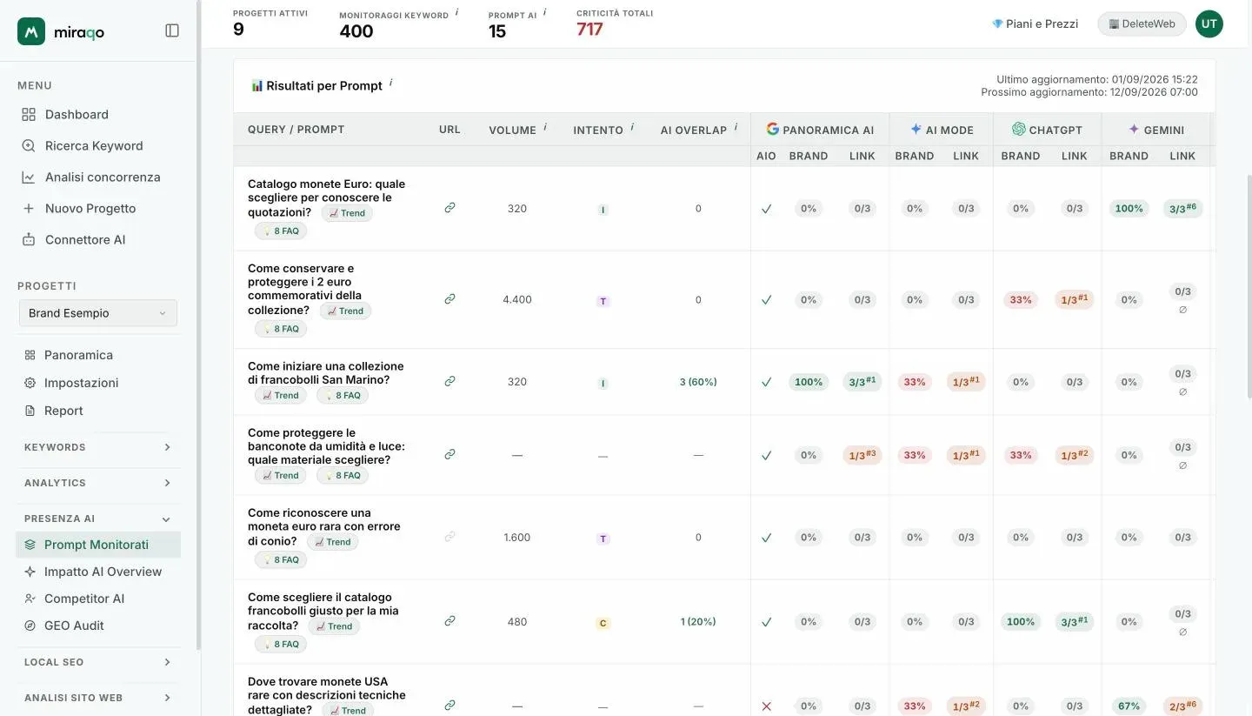Screen dimensions: 1252x716
Task: Show info for Prompt AI
Action: [x=544, y=13]
